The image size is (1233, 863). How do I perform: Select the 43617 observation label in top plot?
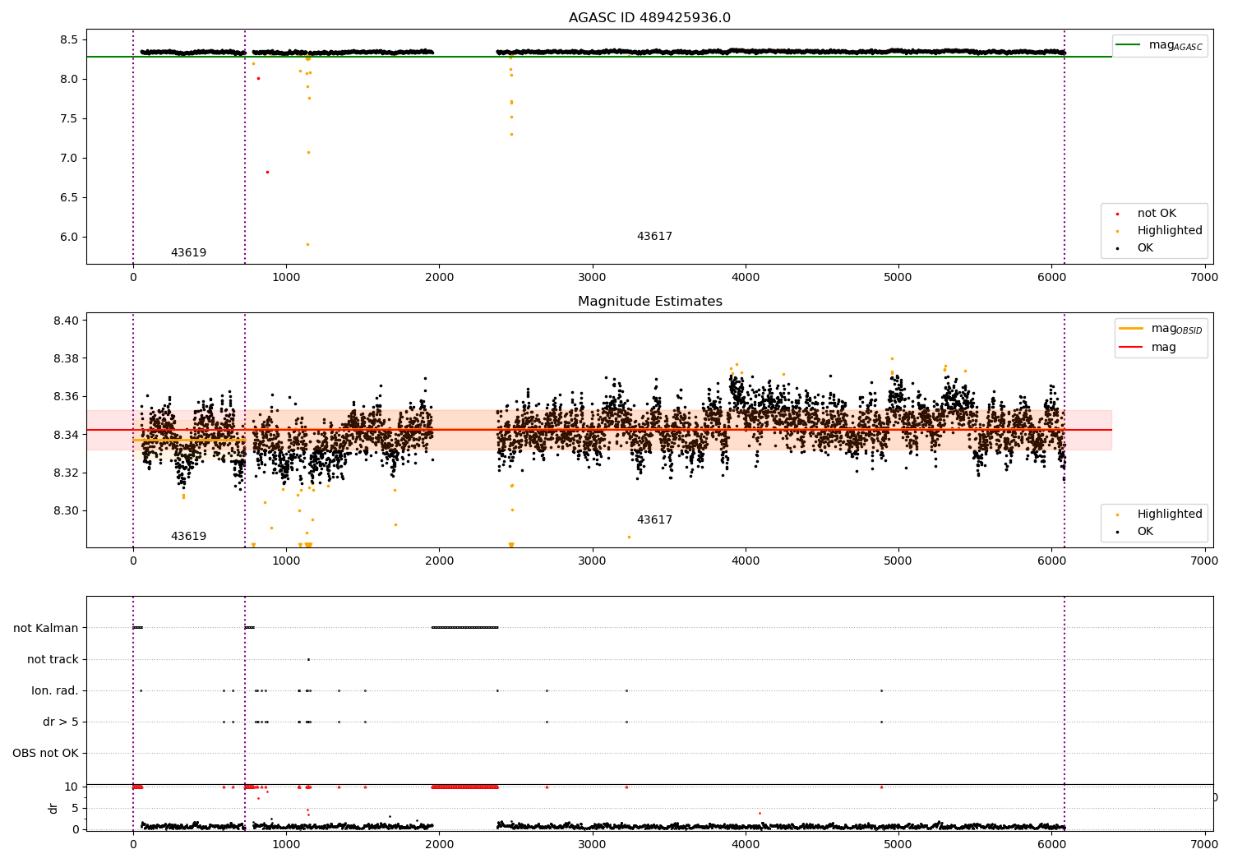click(x=654, y=237)
